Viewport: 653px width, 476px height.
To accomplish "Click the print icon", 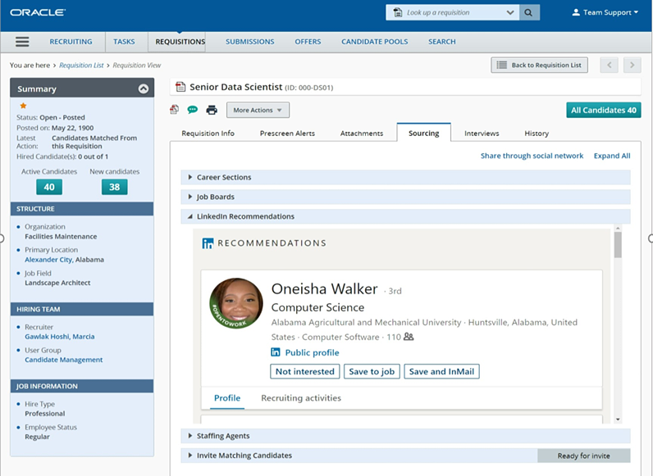I will [212, 110].
